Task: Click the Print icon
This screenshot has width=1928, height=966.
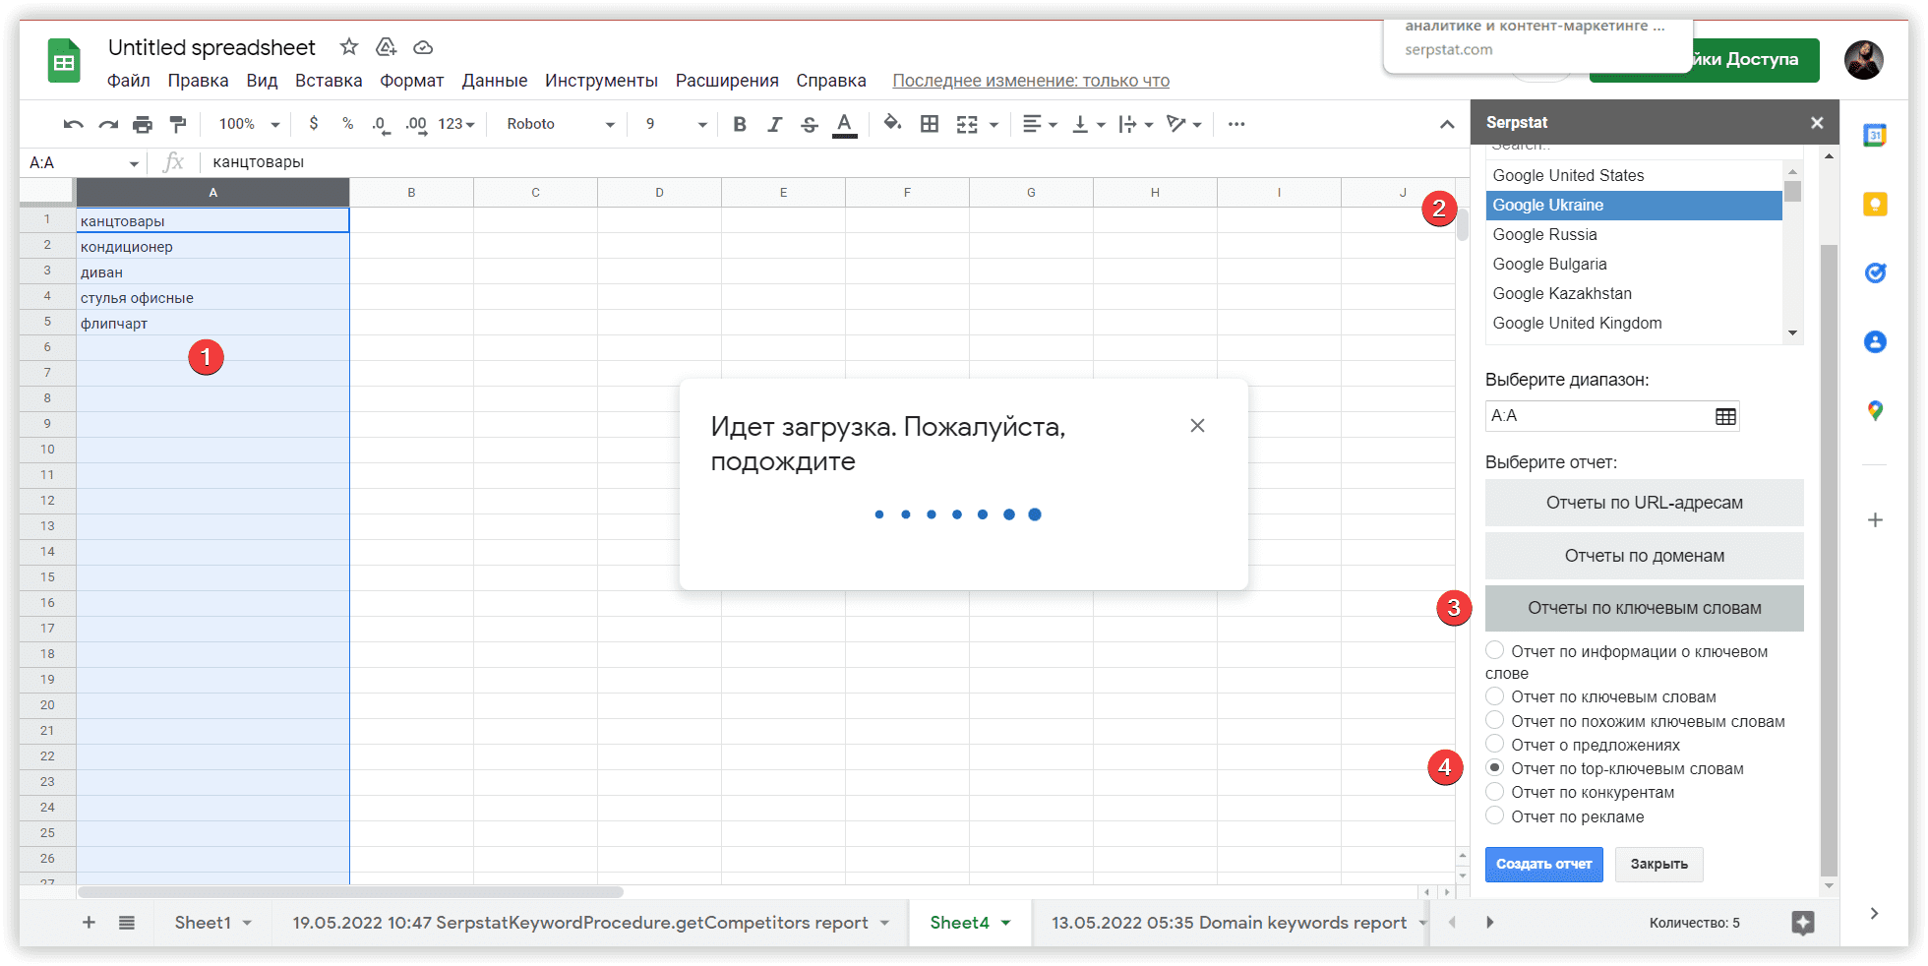Action: pyautogui.click(x=143, y=124)
